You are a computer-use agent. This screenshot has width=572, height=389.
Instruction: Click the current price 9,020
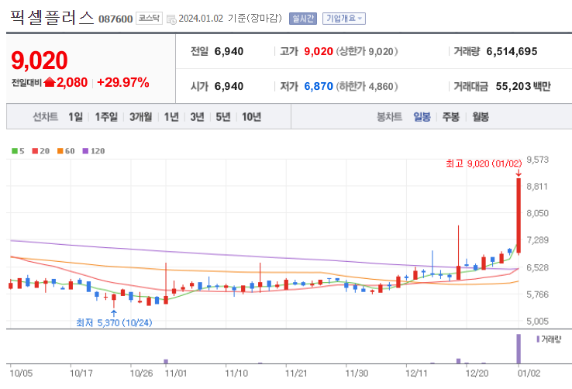pos(40,60)
